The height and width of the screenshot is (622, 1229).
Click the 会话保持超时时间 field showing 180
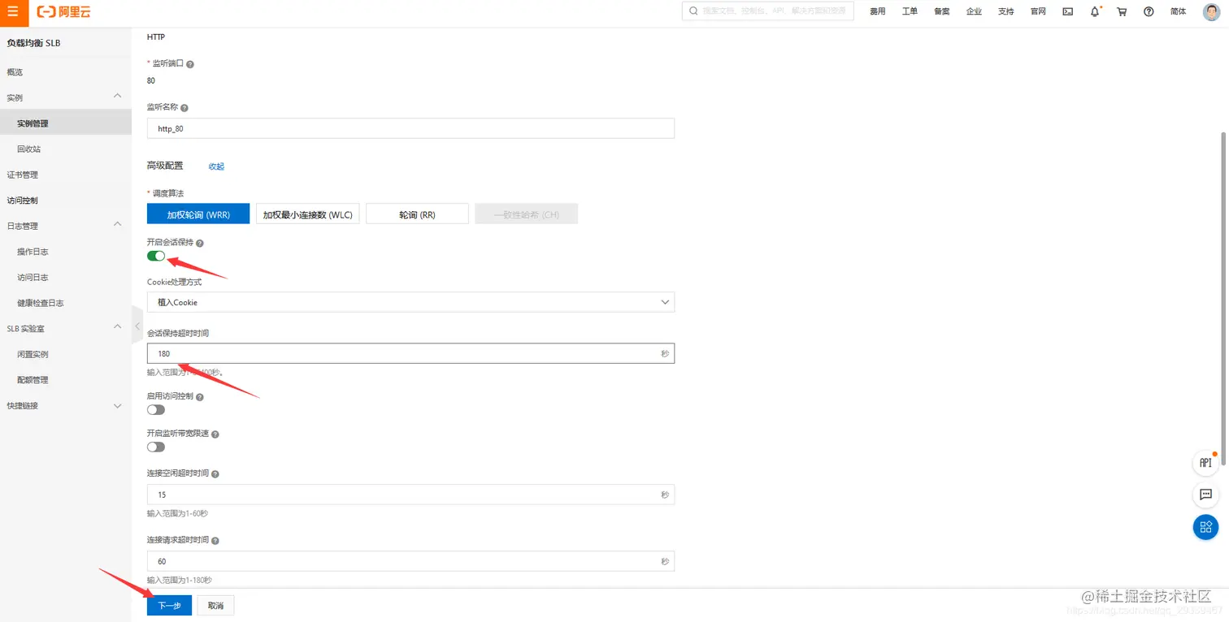[410, 353]
